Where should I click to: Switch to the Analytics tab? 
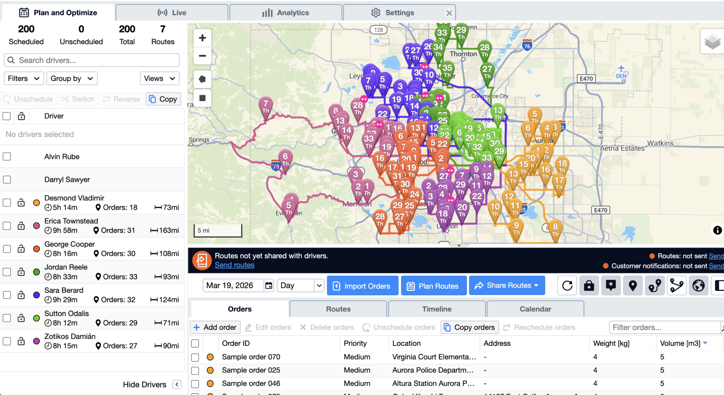pyautogui.click(x=286, y=13)
